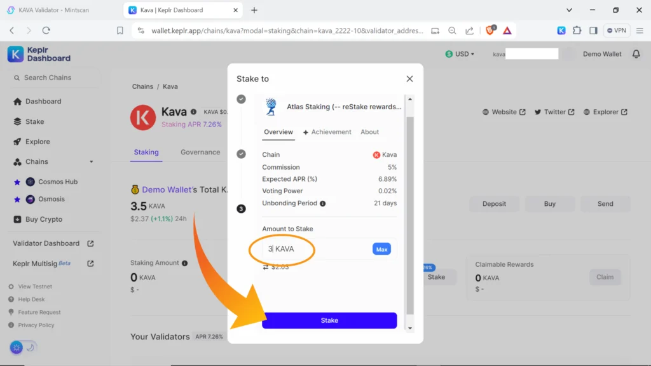Click the notification bell icon
Screen dimensions: 651x366
pos(636,54)
